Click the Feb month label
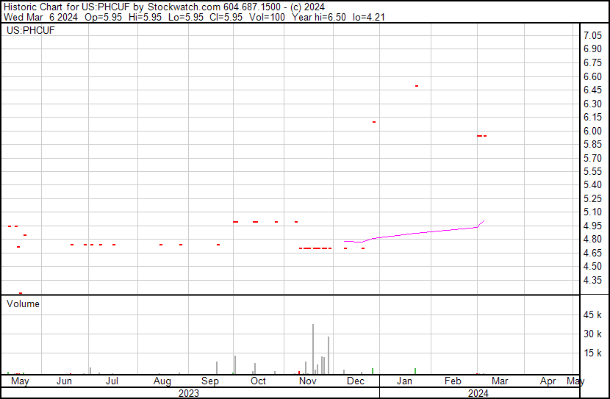610x399 pixels. [x=453, y=381]
